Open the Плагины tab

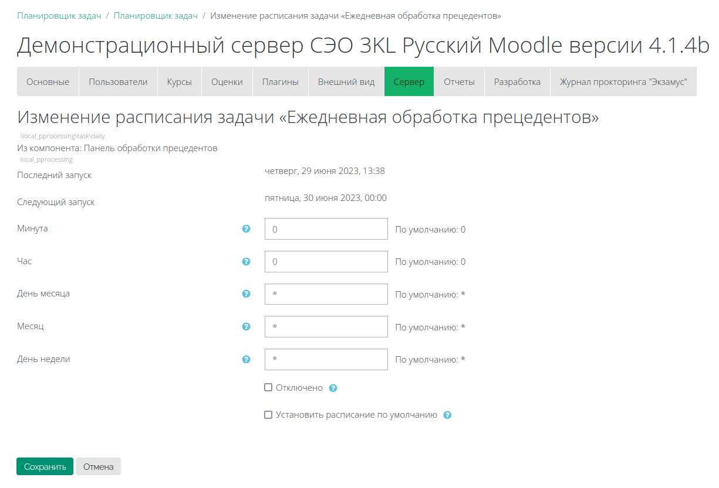coord(281,82)
